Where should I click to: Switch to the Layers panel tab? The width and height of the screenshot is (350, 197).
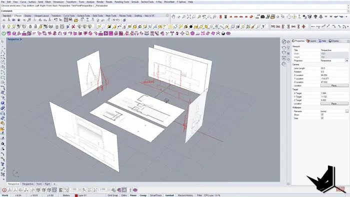pyautogui.click(x=311, y=41)
